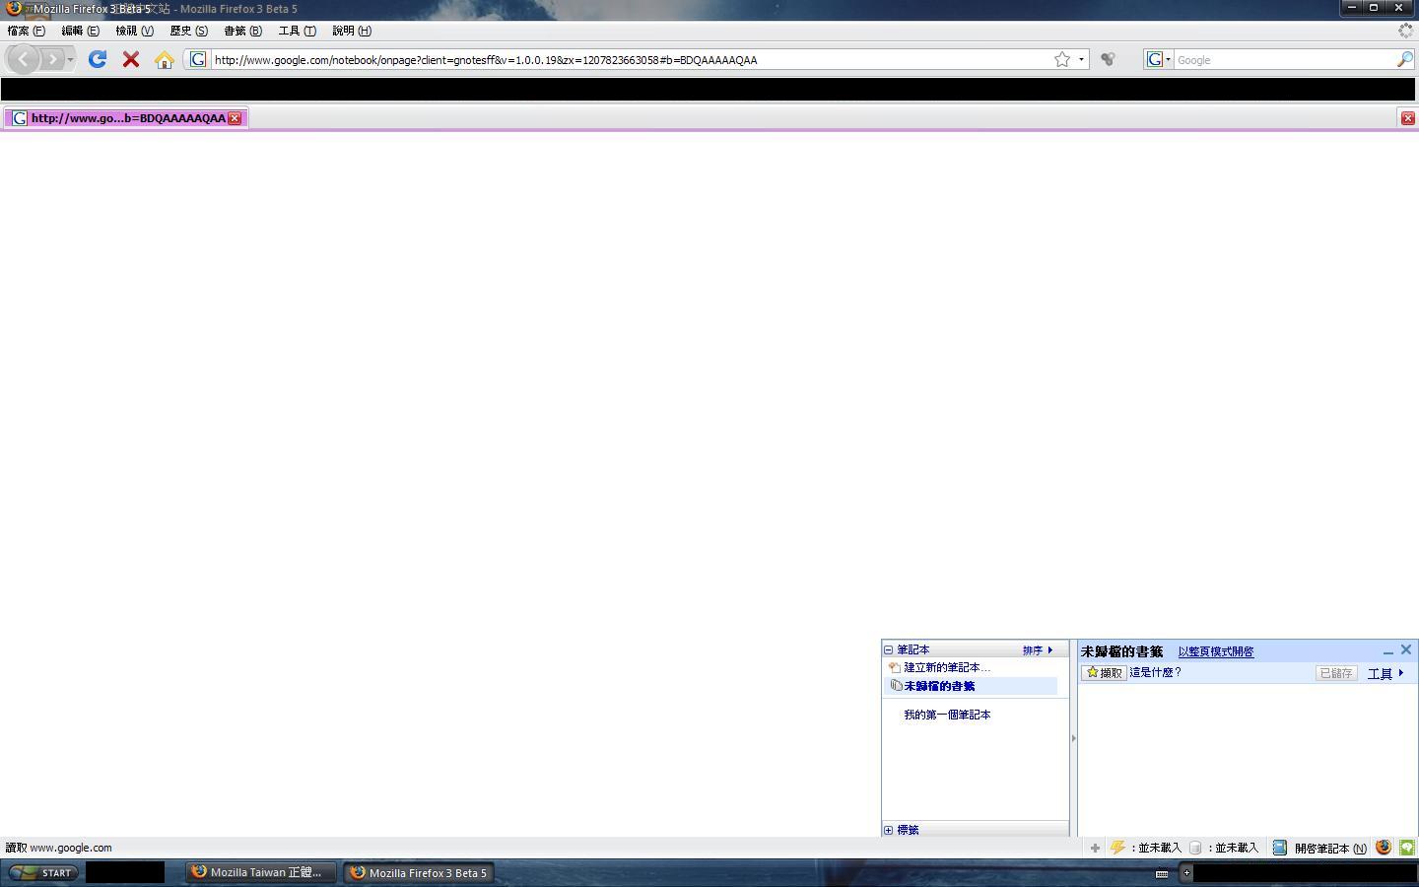Click the Back navigation arrow
Image resolution: width=1419 pixels, height=887 pixels.
[x=24, y=60]
